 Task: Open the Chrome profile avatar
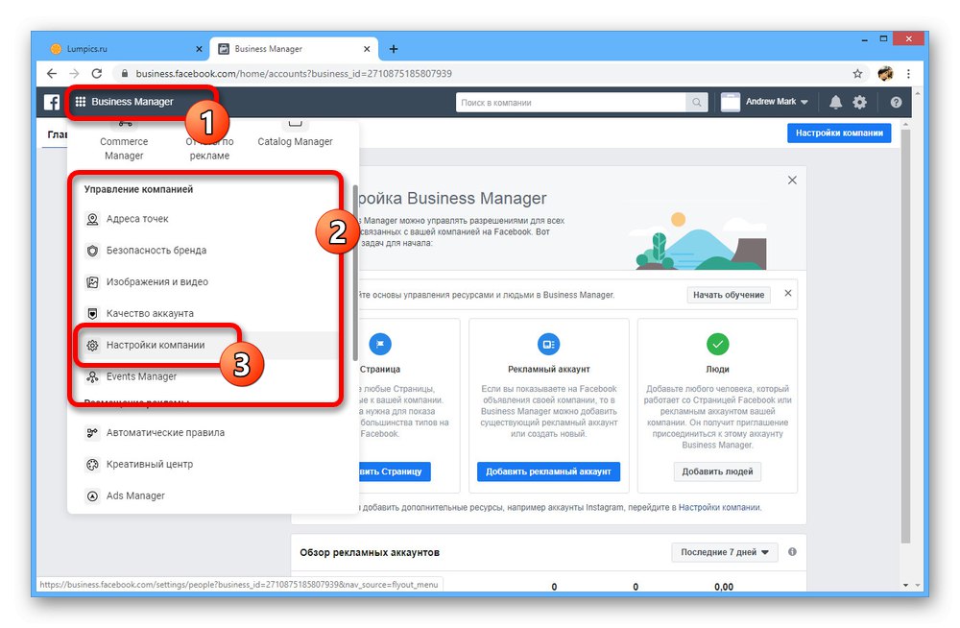(885, 74)
